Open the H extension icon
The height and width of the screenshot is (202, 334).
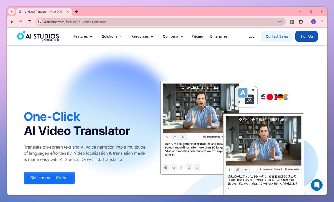pos(292,22)
